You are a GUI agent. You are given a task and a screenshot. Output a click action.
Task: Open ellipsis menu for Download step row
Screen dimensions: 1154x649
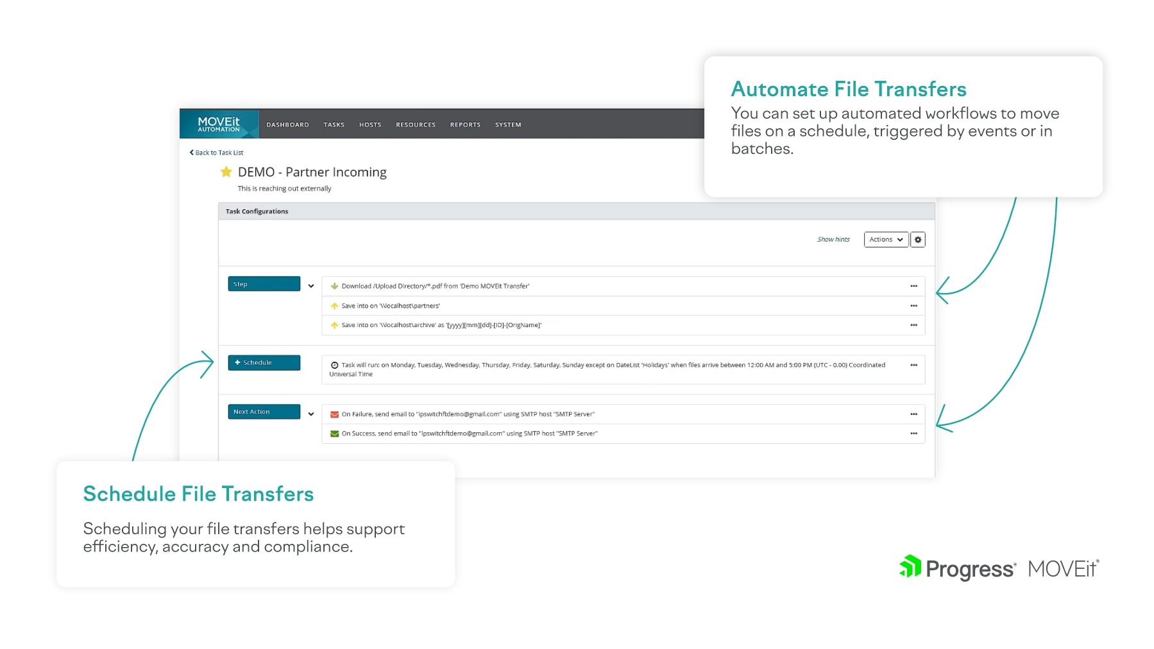tap(913, 286)
